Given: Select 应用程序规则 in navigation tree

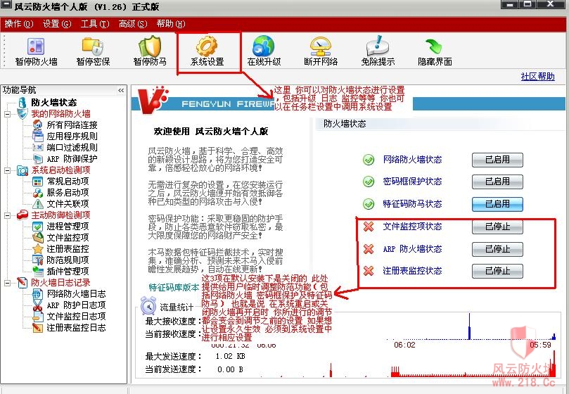Looking at the screenshot, I should (72, 136).
